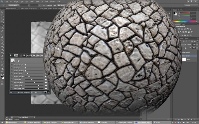Click Mix in nDo panel
This screenshot has height=124, width=199.
32,92
